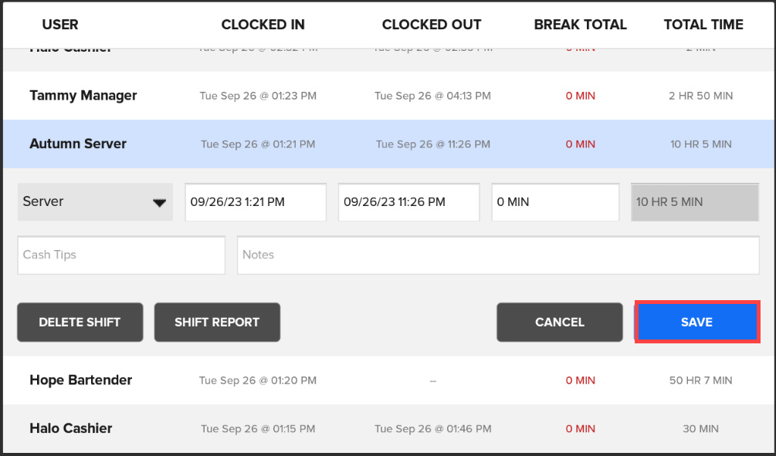Click the Save button
The width and height of the screenshot is (776, 456).
[x=696, y=322]
